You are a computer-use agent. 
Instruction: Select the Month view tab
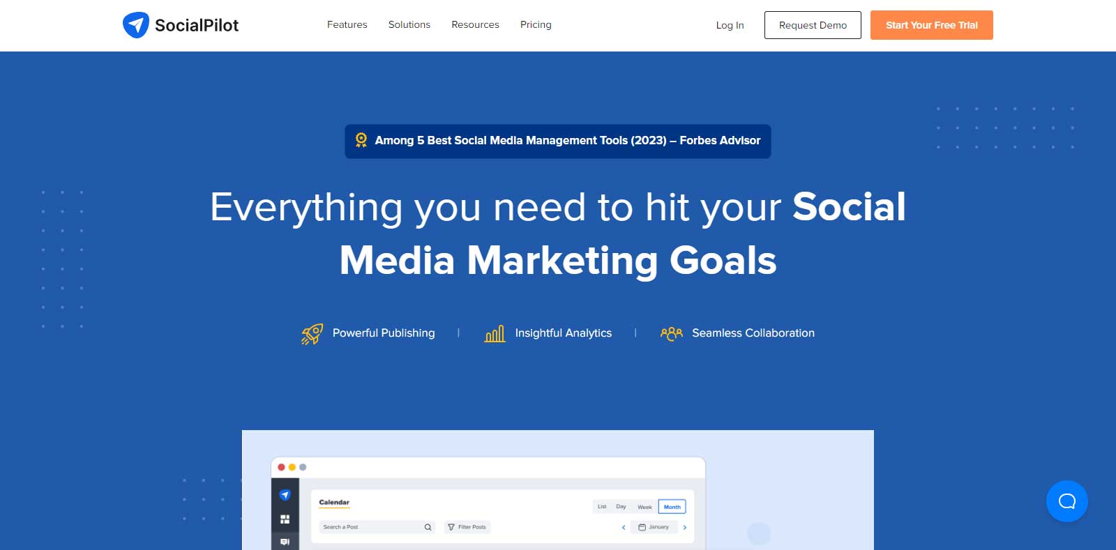coord(672,507)
